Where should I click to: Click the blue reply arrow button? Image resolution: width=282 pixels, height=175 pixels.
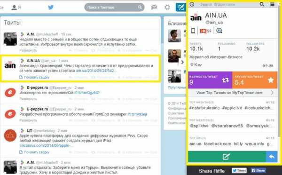pos(272,157)
